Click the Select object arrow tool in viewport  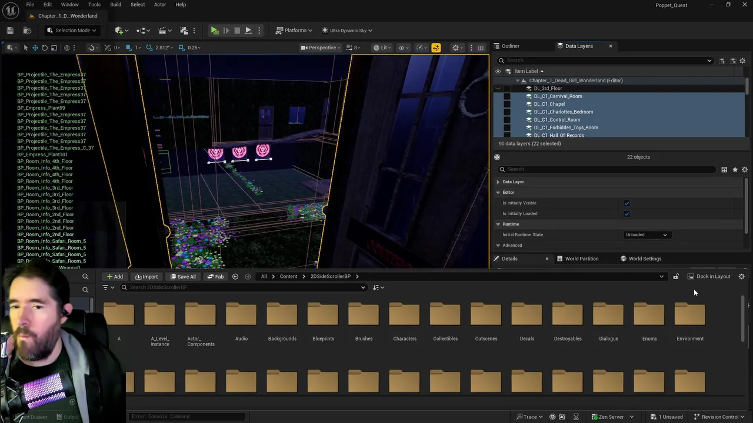(25, 48)
